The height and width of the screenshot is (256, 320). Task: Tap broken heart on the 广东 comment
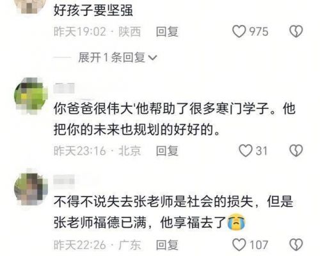[296, 244]
